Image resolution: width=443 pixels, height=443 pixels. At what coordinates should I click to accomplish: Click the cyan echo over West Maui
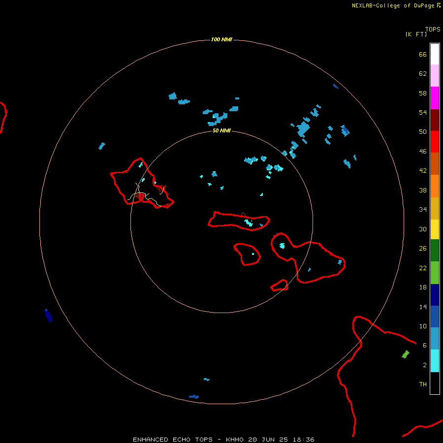click(282, 246)
